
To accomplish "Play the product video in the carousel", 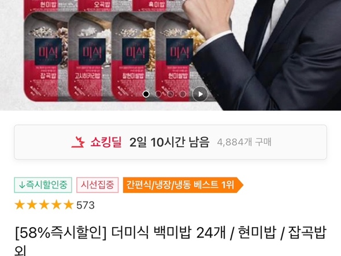I will tap(200, 94).
